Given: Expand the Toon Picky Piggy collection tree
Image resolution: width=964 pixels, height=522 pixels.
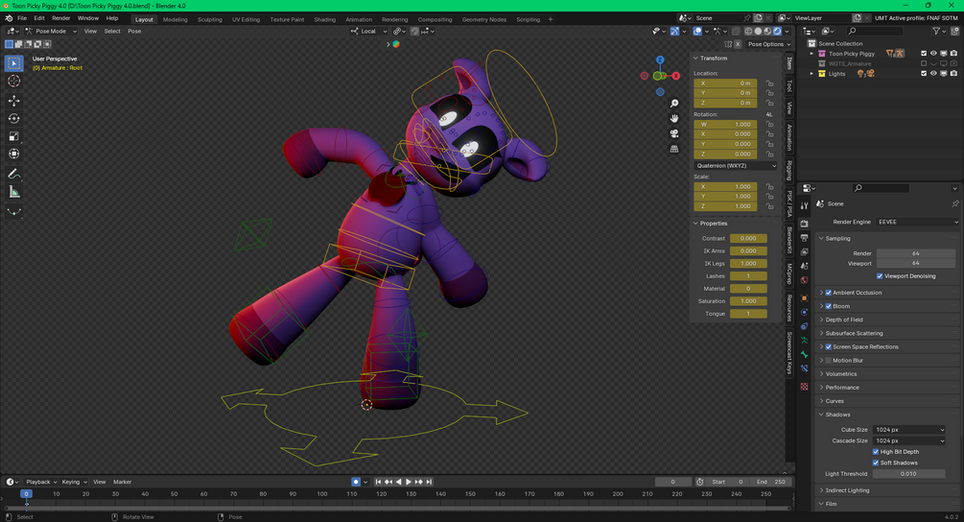Looking at the screenshot, I should [811, 54].
